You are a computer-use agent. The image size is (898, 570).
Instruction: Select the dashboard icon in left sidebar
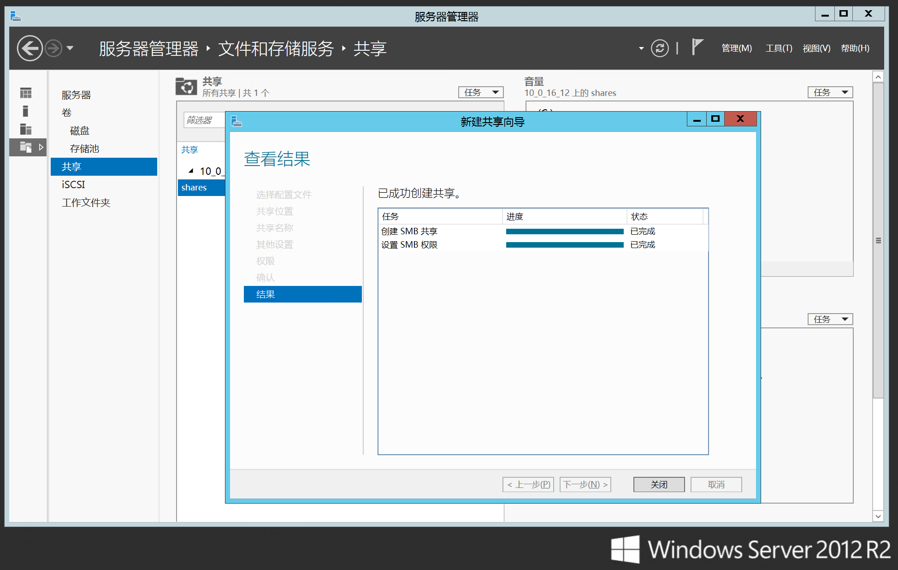[x=26, y=93]
